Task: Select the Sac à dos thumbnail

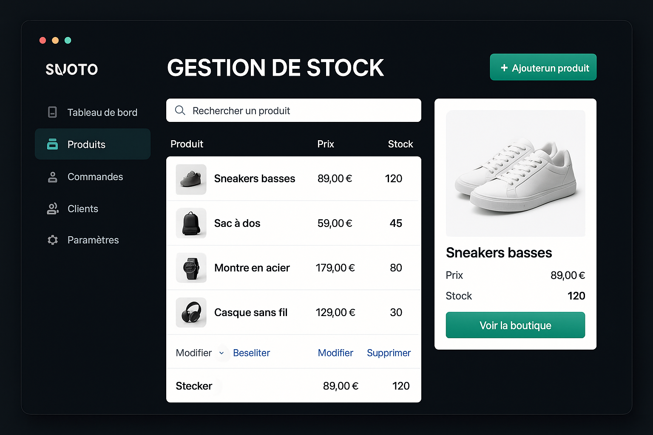Action: click(191, 223)
